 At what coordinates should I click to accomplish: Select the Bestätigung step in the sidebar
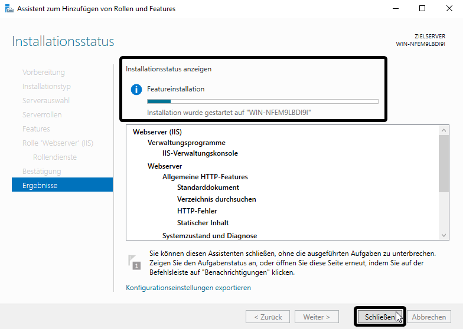click(41, 171)
